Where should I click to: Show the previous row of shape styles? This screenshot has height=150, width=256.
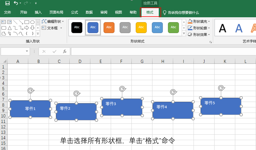point(184,22)
